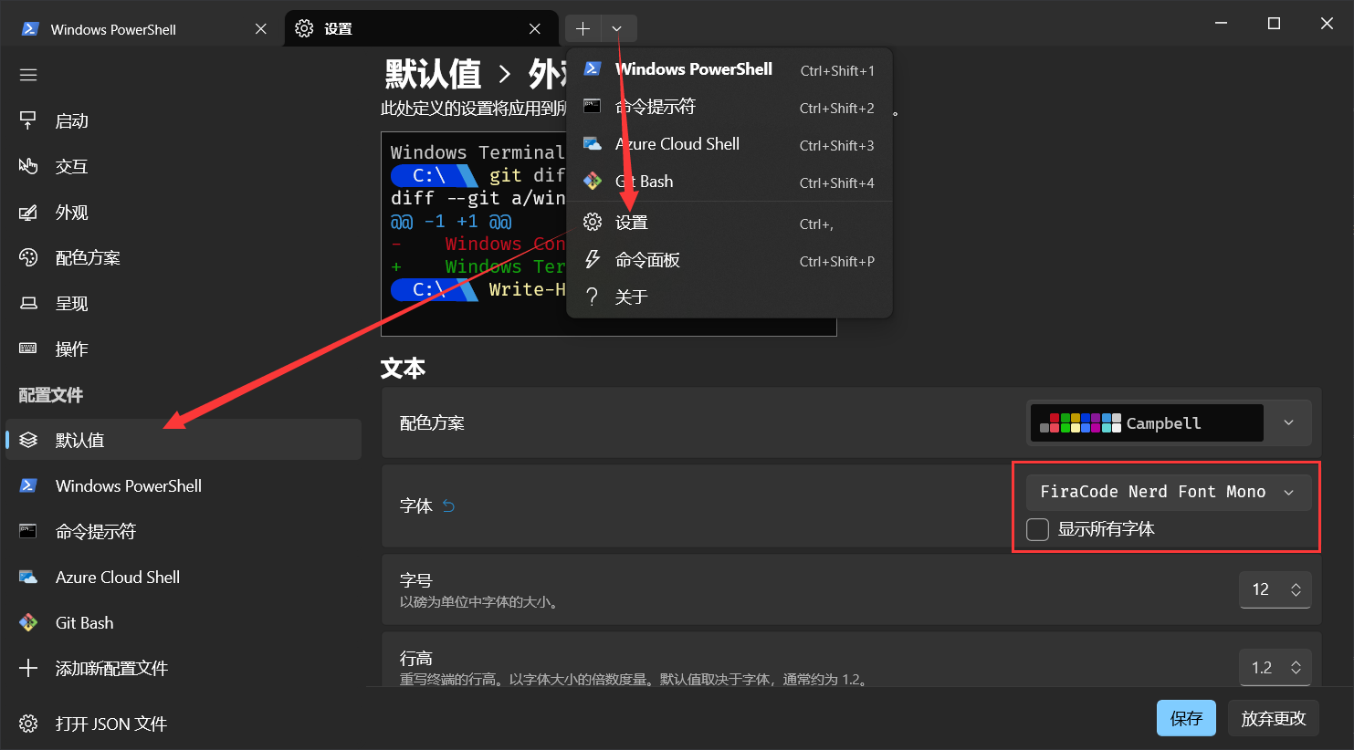
Task: Open the 外观 settings page
Action: 184,212
